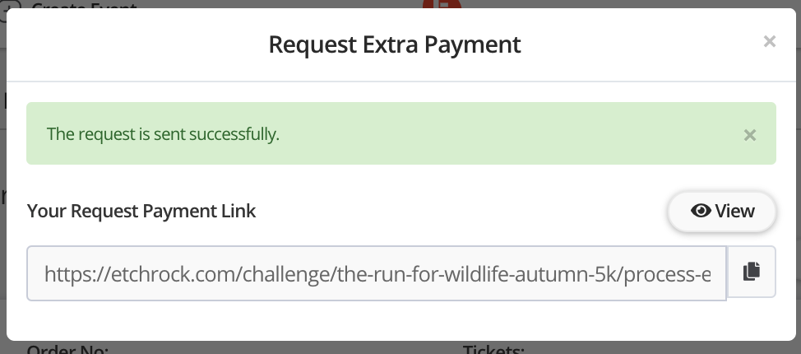Click the 'Order No:' label below dialog
This screenshot has height=354, width=801.
(x=67, y=348)
